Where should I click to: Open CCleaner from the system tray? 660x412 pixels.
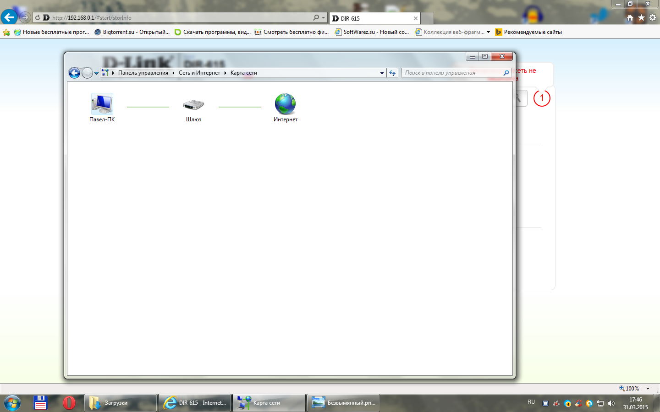[x=578, y=403]
